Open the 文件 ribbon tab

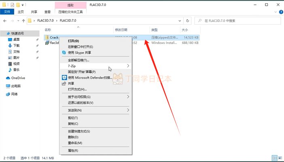(7, 12)
